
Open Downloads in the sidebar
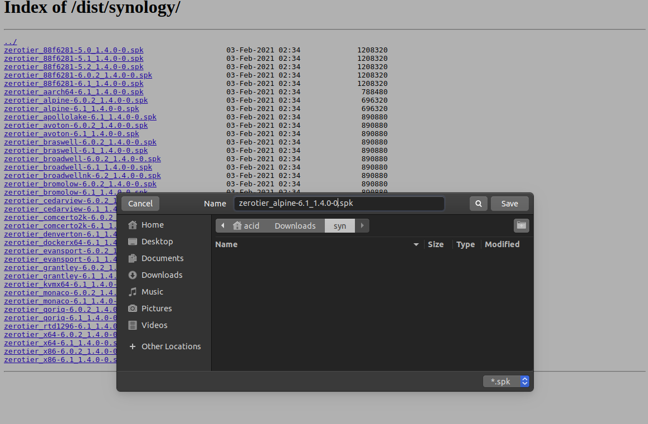pos(155,275)
